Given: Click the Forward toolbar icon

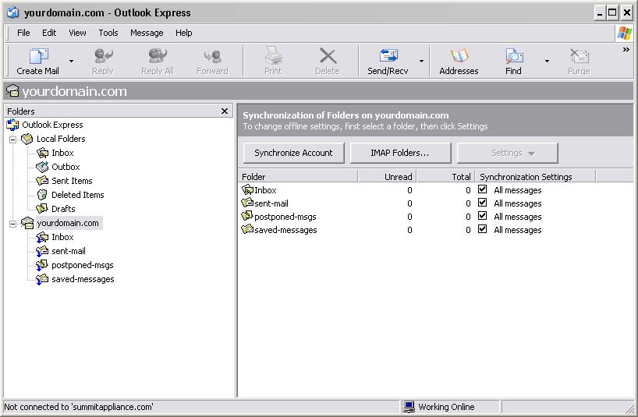Looking at the screenshot, I should [x=212, y=56].
